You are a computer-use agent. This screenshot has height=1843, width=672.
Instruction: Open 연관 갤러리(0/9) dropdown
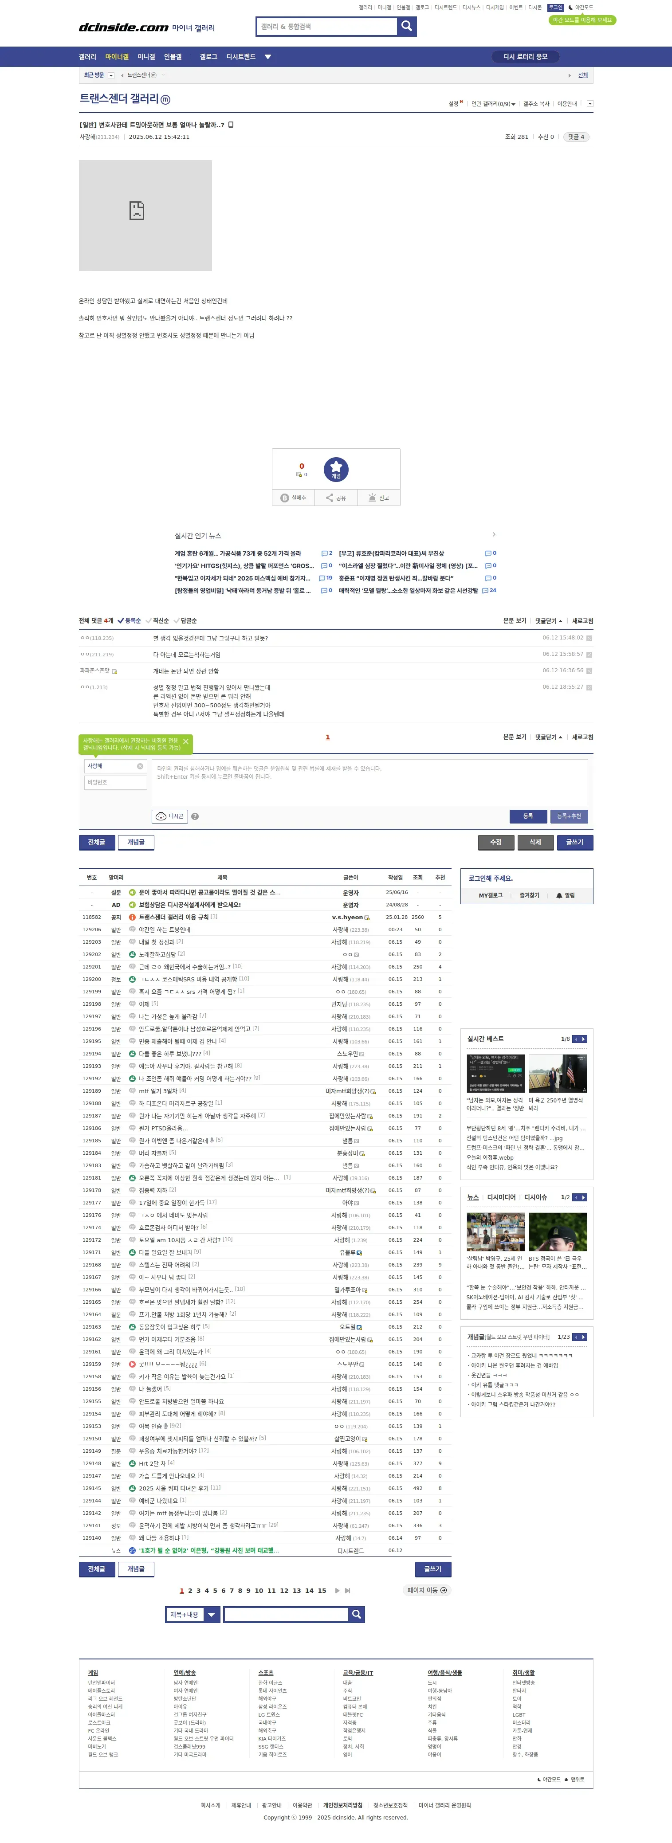tap(493, 104)
